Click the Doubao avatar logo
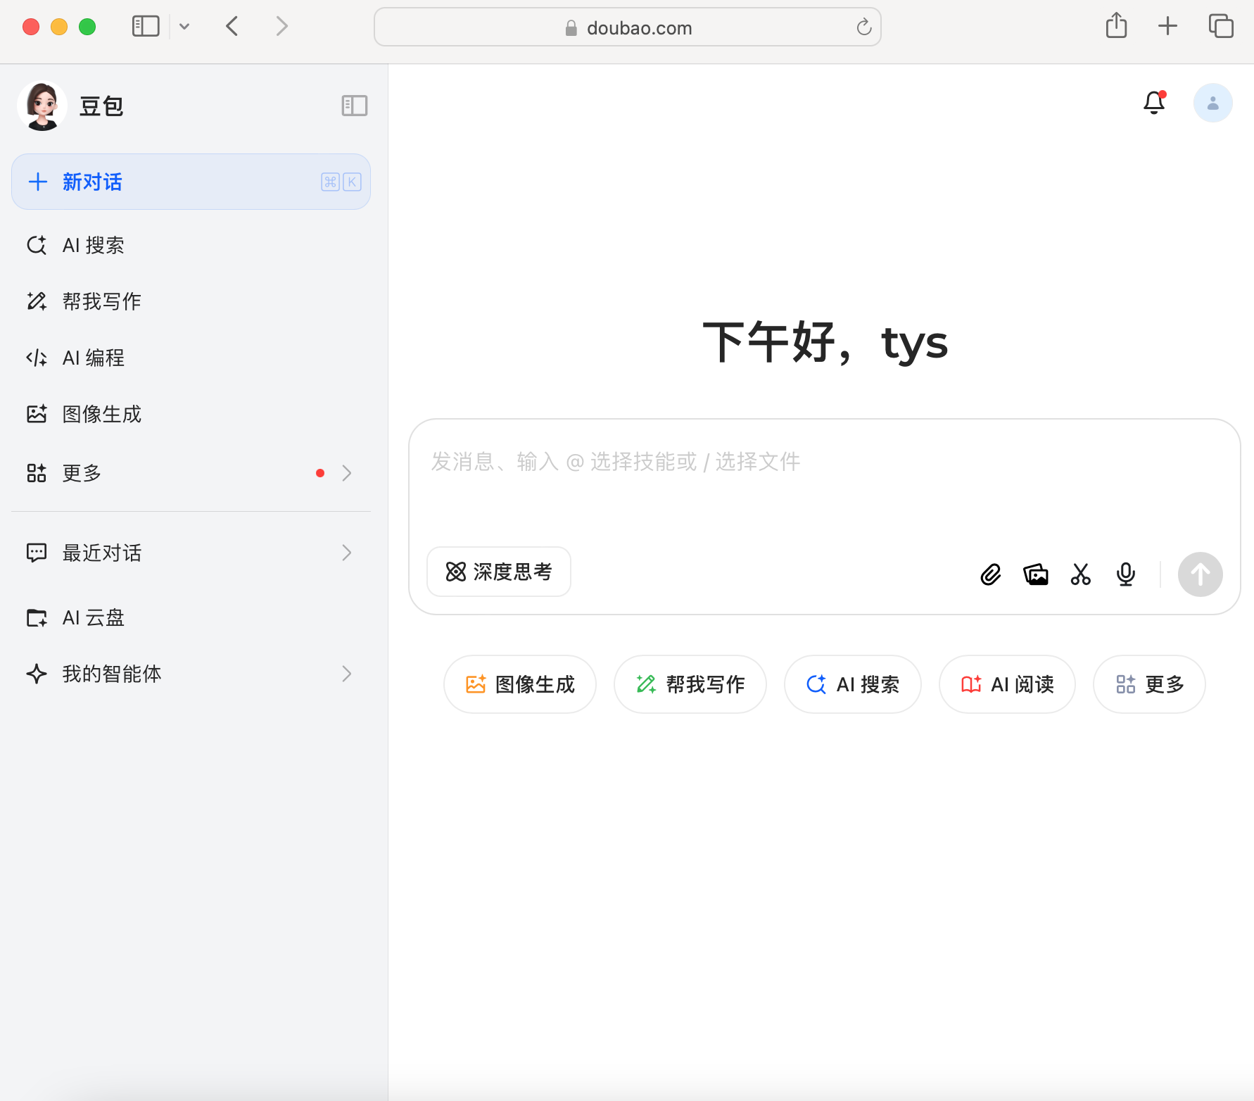1254x1101 pixels. (42, 106)
